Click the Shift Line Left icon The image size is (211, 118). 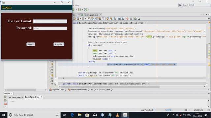click(x=119, y=19)
